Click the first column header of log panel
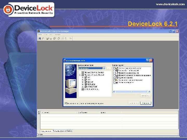187x140 pixels. (59, 112)
